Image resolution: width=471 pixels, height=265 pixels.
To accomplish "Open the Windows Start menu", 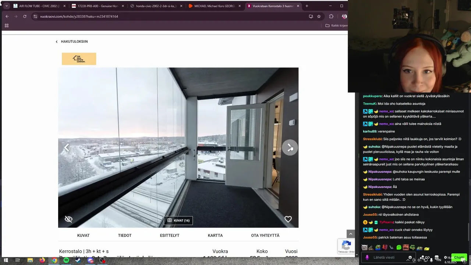I will pyautogui.click(x=6, y=260).
